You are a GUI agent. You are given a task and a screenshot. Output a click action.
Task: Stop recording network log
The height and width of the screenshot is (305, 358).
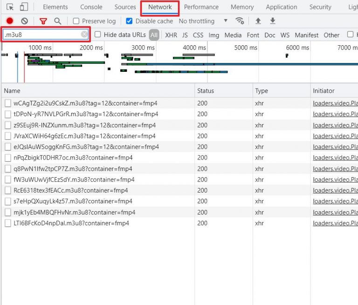pos(10,21)
